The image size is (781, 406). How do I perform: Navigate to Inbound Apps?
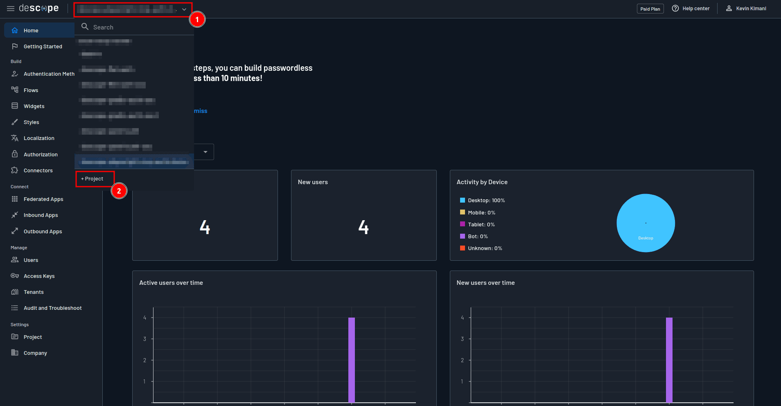(x=41, y=215)
